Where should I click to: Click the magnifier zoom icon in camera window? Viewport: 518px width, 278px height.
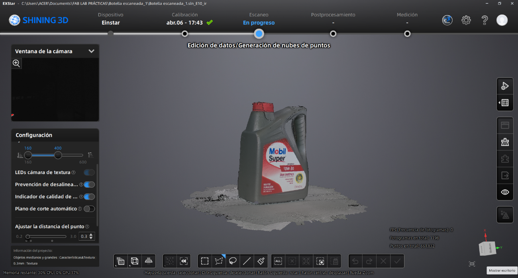point(16,63)
